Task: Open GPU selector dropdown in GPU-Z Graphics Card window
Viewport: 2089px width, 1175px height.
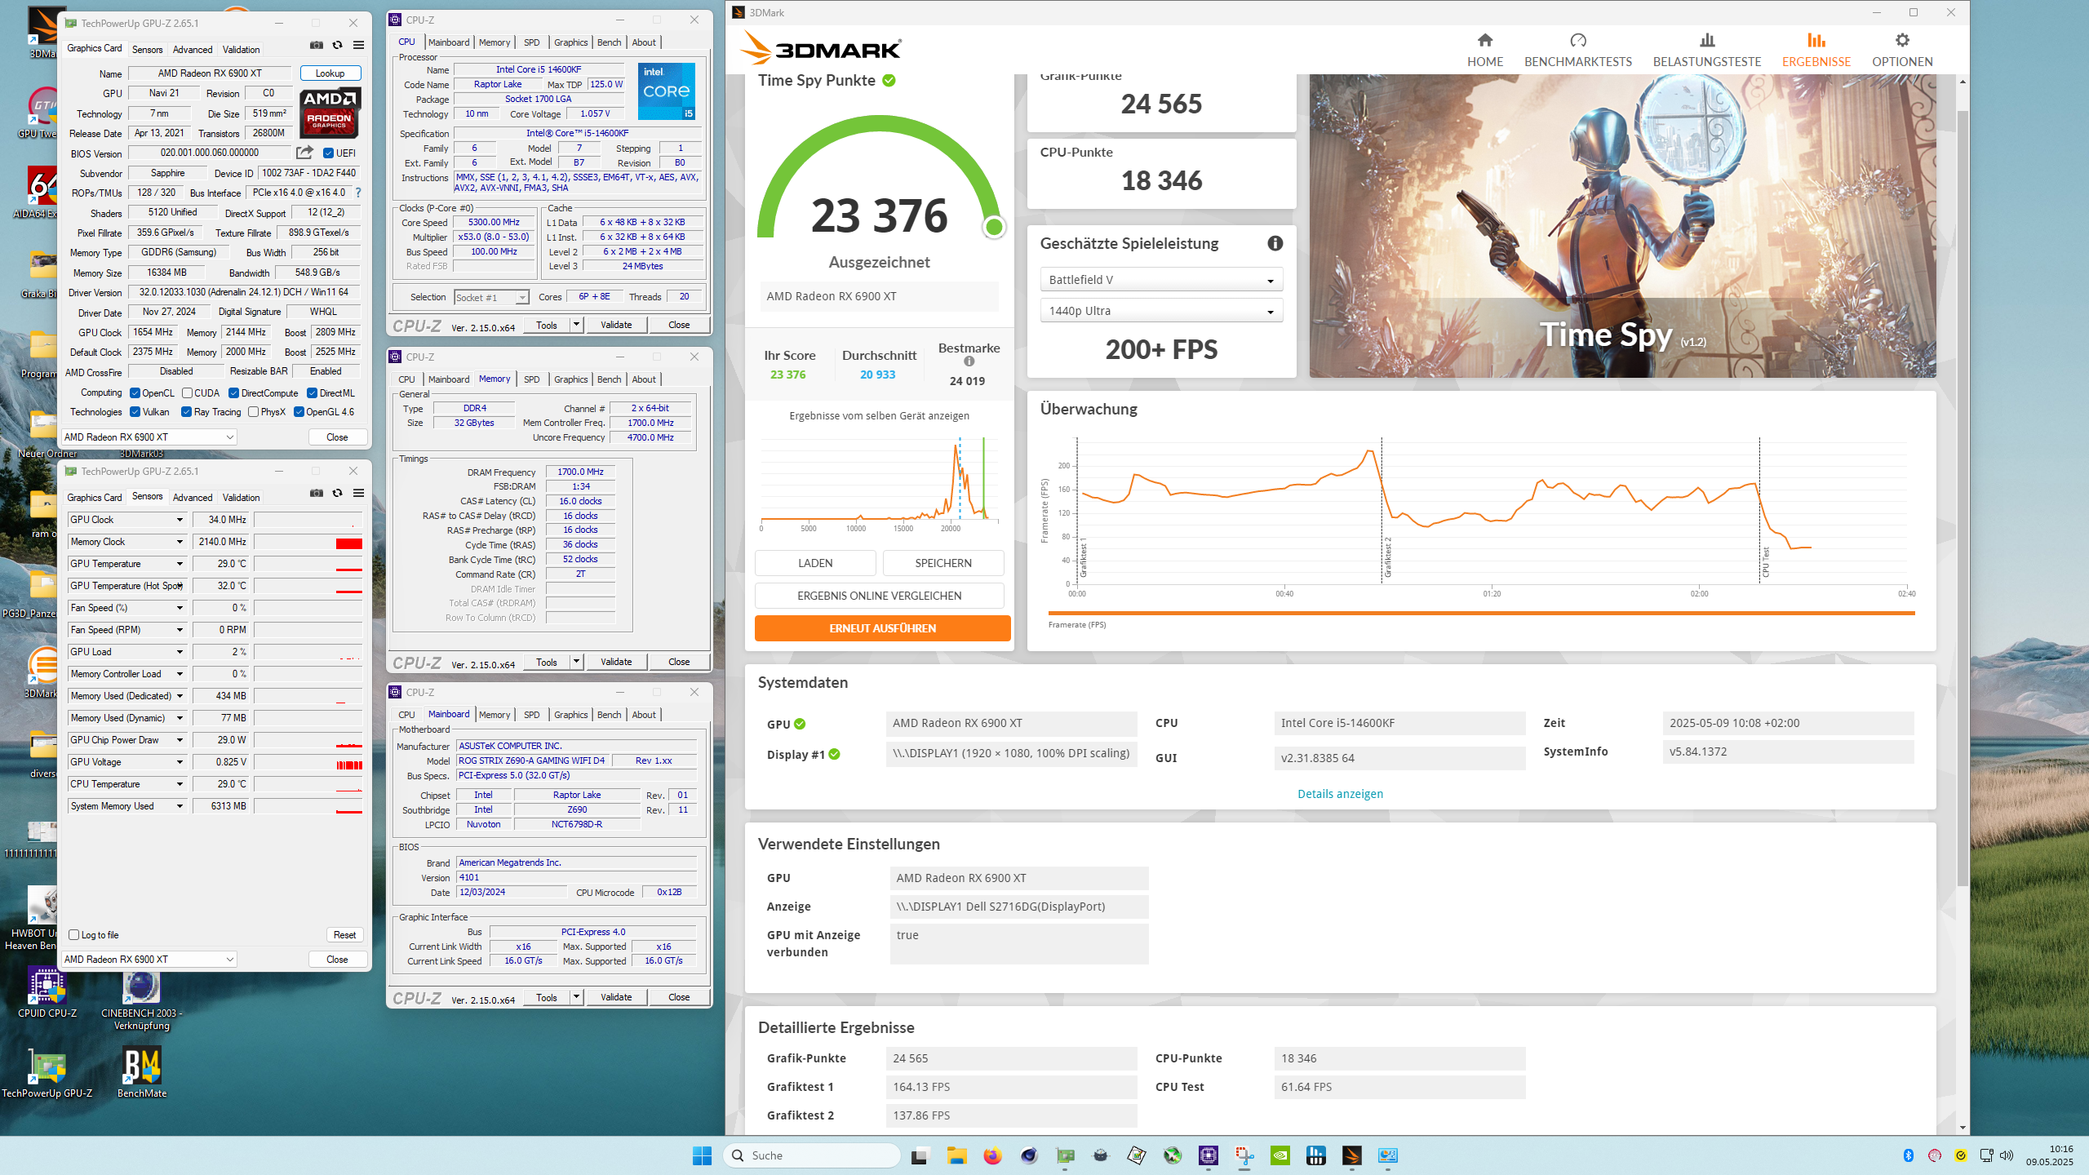Action: [x=149, y=437]
